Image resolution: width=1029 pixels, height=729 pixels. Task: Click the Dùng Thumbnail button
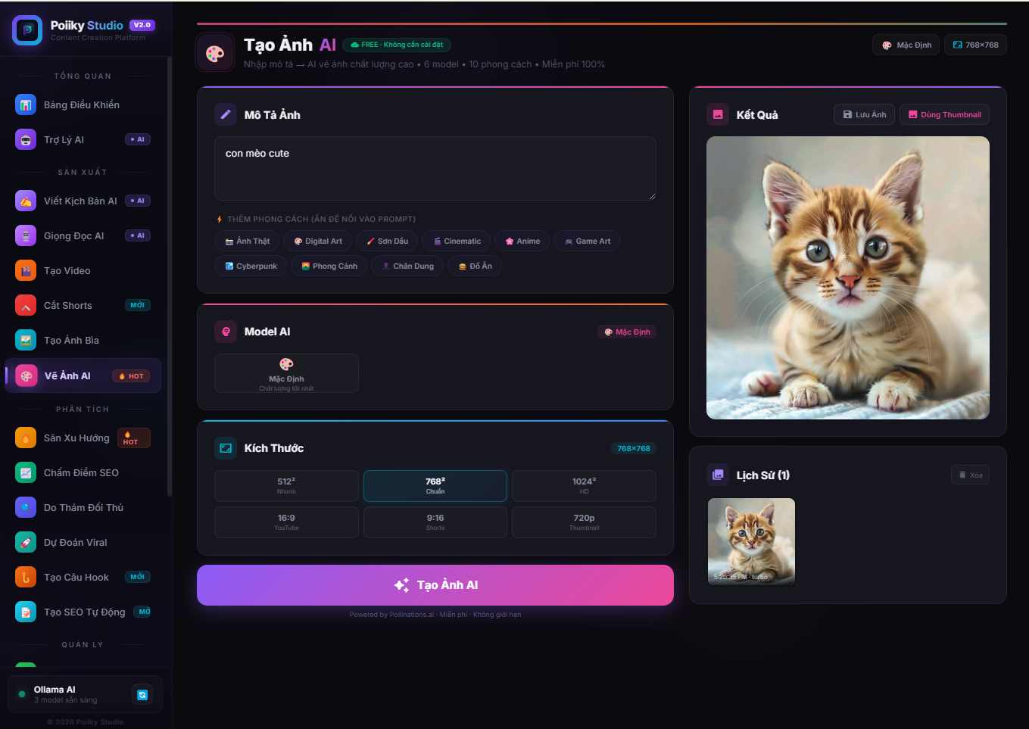[x=944, y=114]
